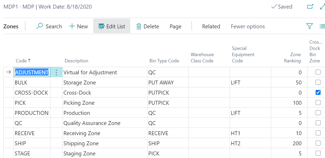
Task: Check Cross-Dock Bin Zone for SHIP
Action: pos(318,143)
